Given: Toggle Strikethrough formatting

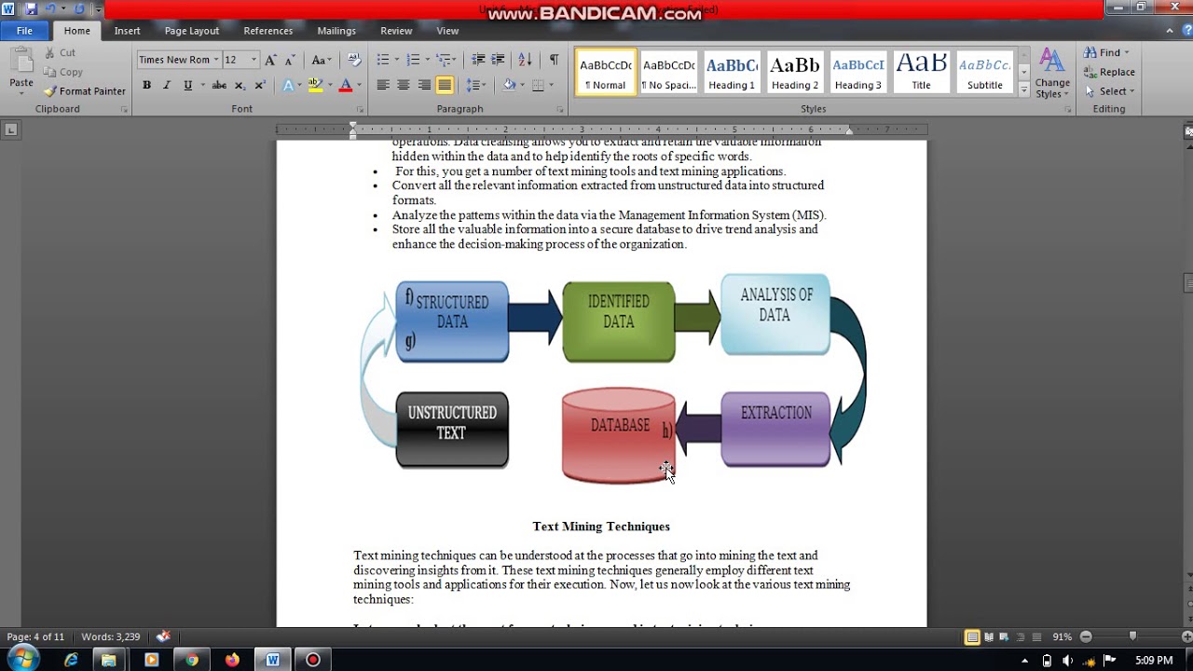Looking at the screenshot, I should [219, 85].
